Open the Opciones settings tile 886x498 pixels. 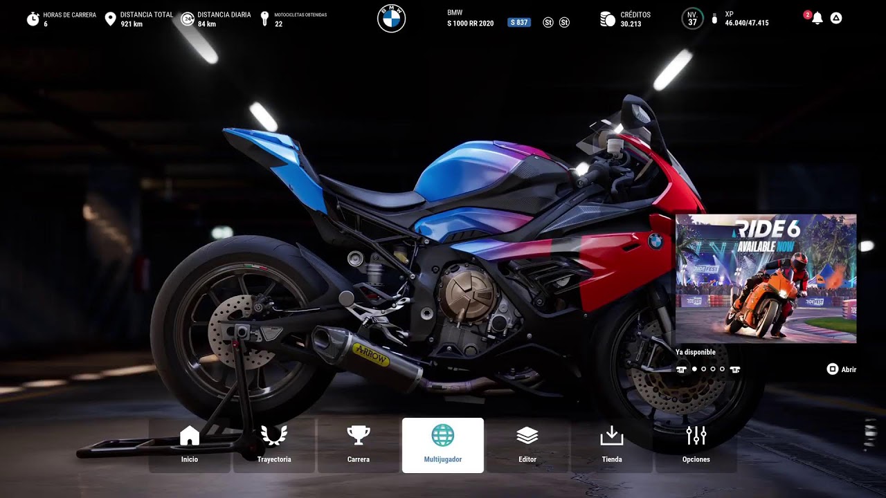(x=696, y=445)
